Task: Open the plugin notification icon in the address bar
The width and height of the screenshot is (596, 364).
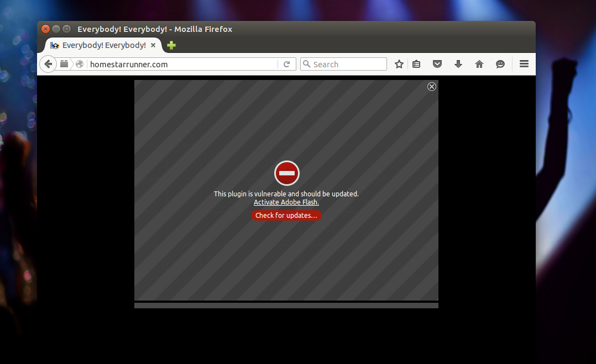Action: pos(64,64)
